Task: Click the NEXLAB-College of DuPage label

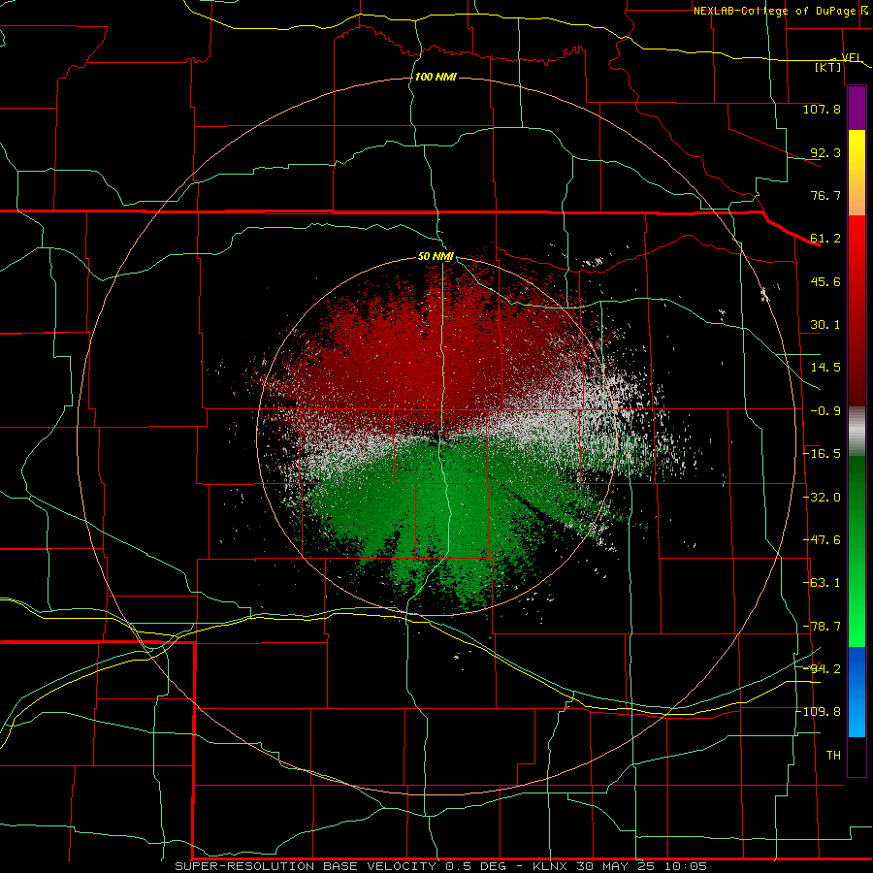Action: (774, 11)
